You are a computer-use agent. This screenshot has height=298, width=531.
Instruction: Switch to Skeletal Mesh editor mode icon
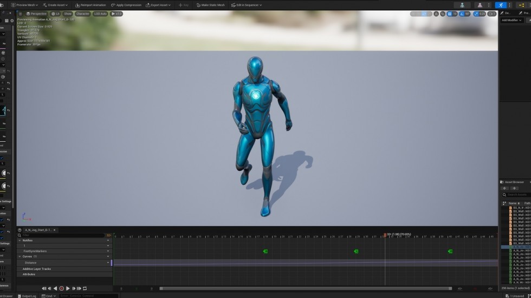coord(480,5)
